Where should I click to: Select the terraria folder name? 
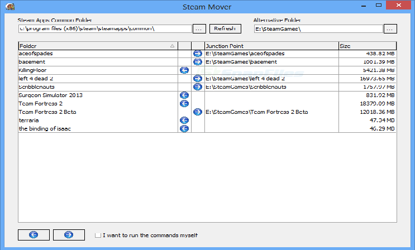tap(29, 121)
